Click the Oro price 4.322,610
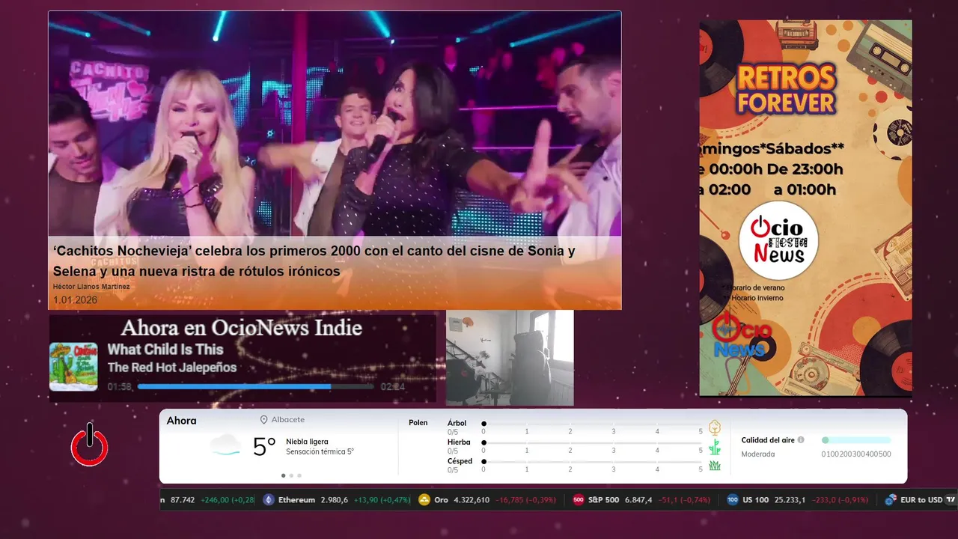 472,500
